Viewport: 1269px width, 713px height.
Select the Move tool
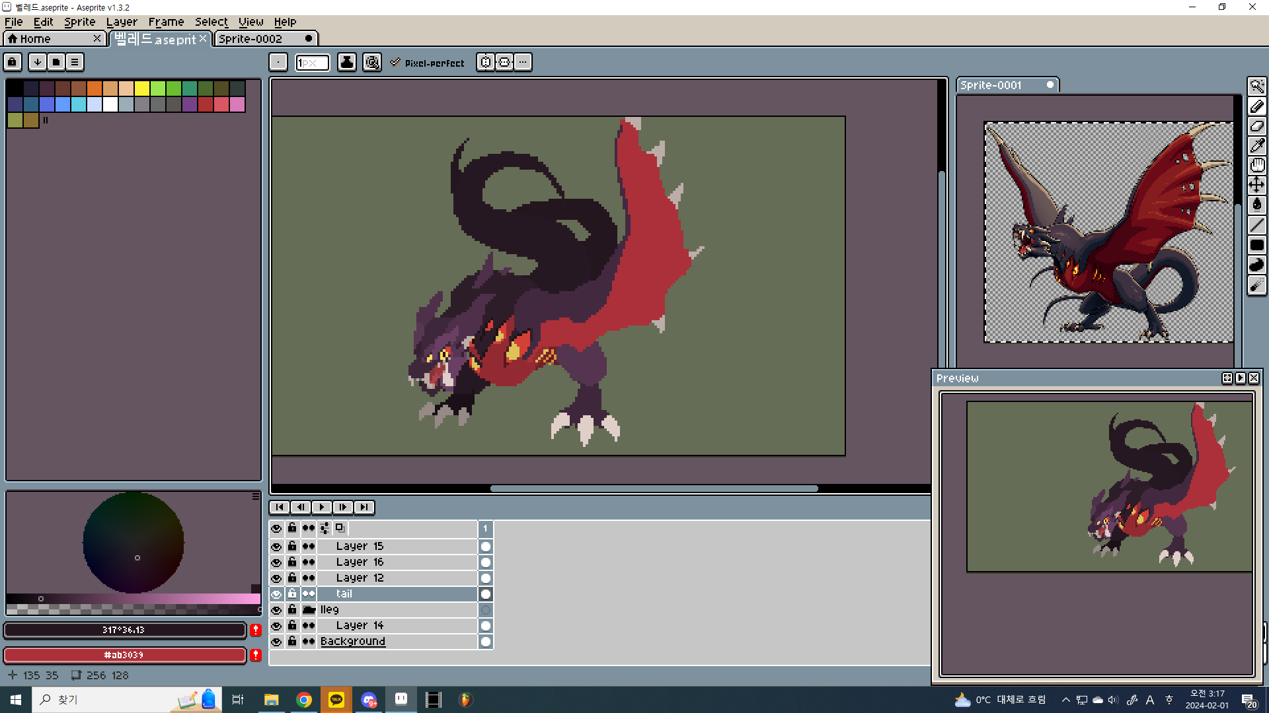tap(1256, 185)
